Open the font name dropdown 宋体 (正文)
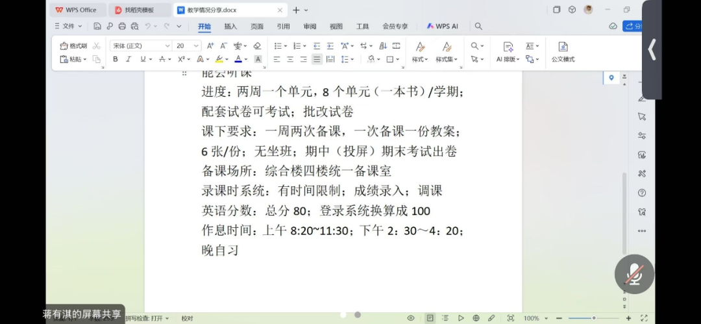 140,46
